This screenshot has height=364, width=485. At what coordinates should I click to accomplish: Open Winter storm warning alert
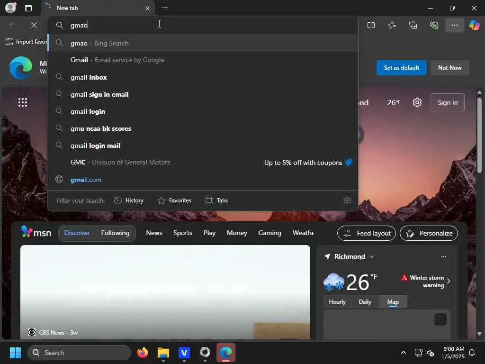point(426,282)
